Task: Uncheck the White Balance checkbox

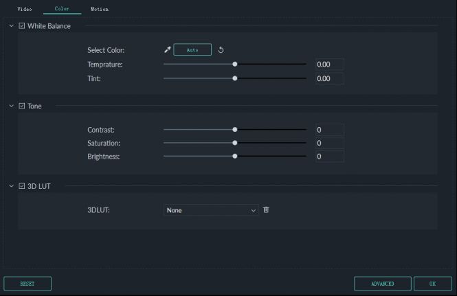Action: pos(21,25)
